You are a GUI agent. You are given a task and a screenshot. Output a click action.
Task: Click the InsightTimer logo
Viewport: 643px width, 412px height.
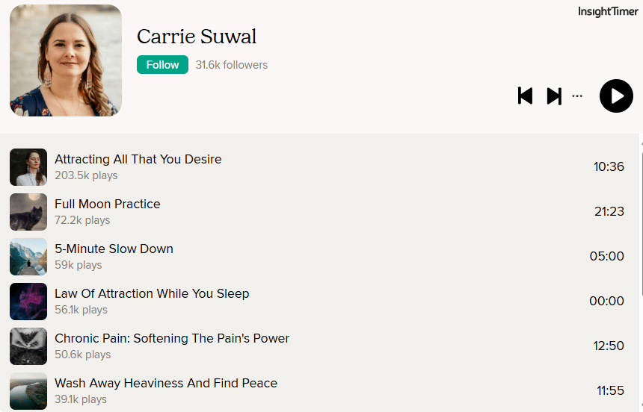point(608,11)
